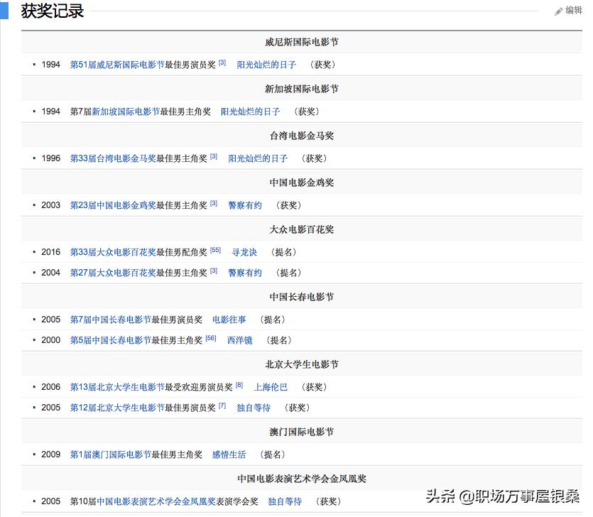
Task: Select the 威尼斯国际电影节 table header
Action: (301, 42)
